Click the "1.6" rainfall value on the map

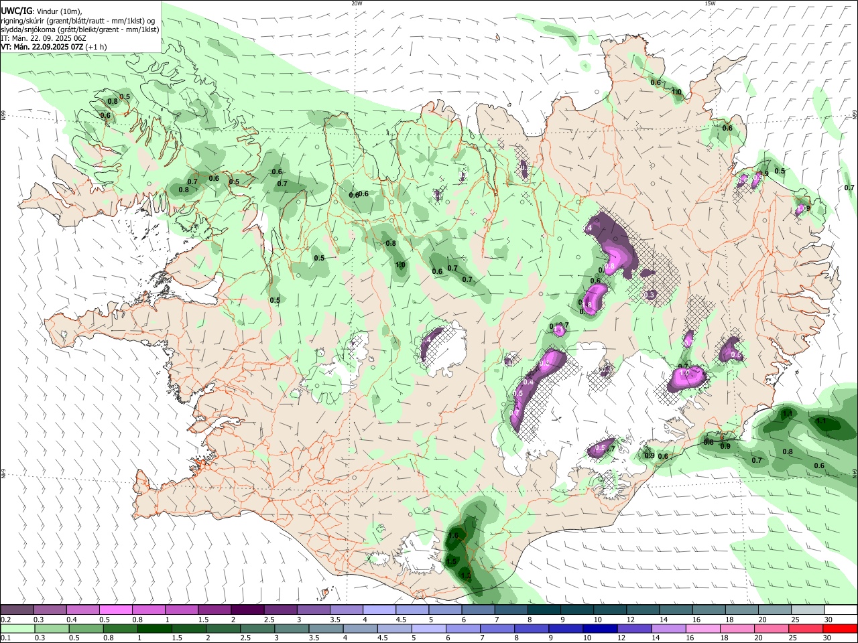pyautogui.click(x=453, y=536)
